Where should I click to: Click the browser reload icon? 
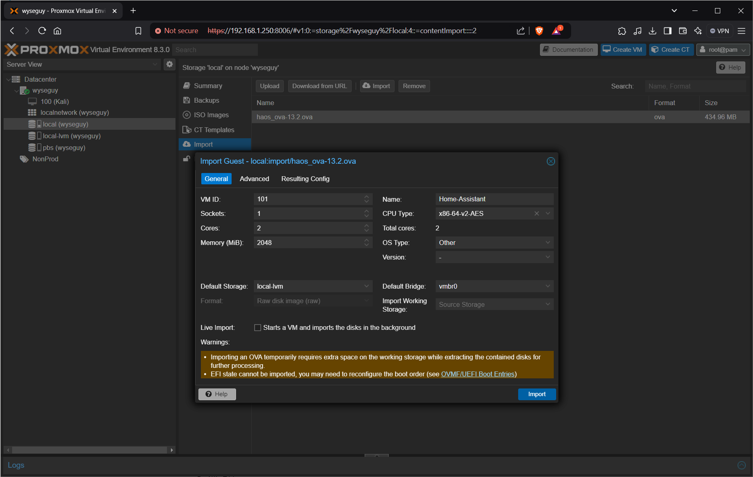coord(42,31)
